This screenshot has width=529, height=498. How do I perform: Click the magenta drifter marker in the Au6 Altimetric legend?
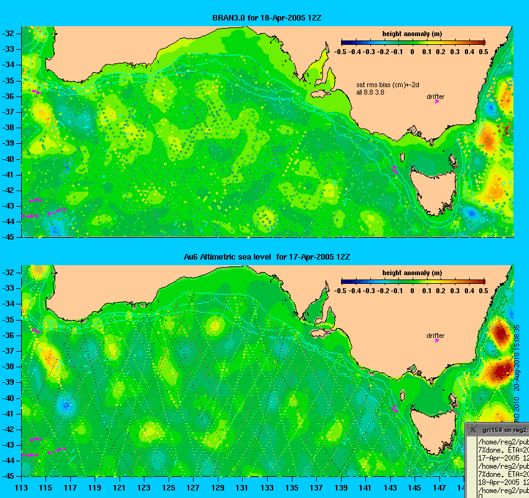tap(436, 341)
